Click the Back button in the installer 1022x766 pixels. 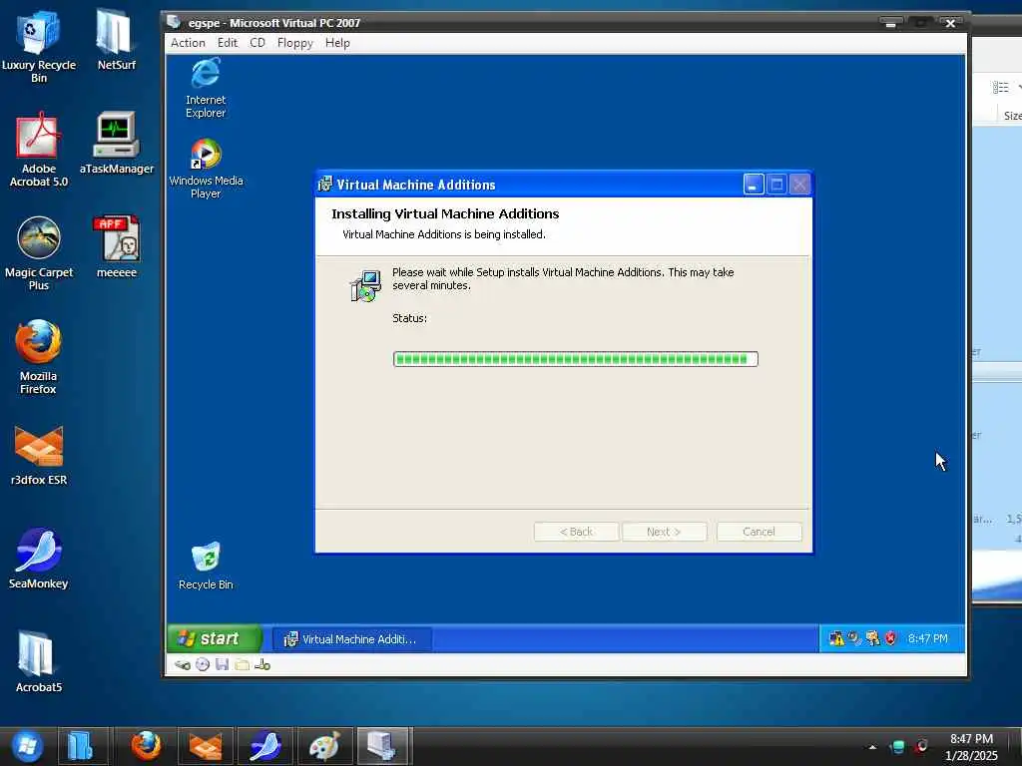(576, 532)
